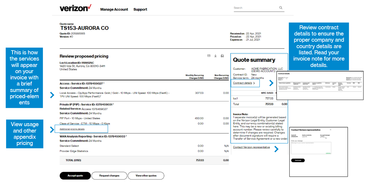This screenshot has height=188, width=365.
Task: Print the quote using printer icon
Action: [222, 56]
